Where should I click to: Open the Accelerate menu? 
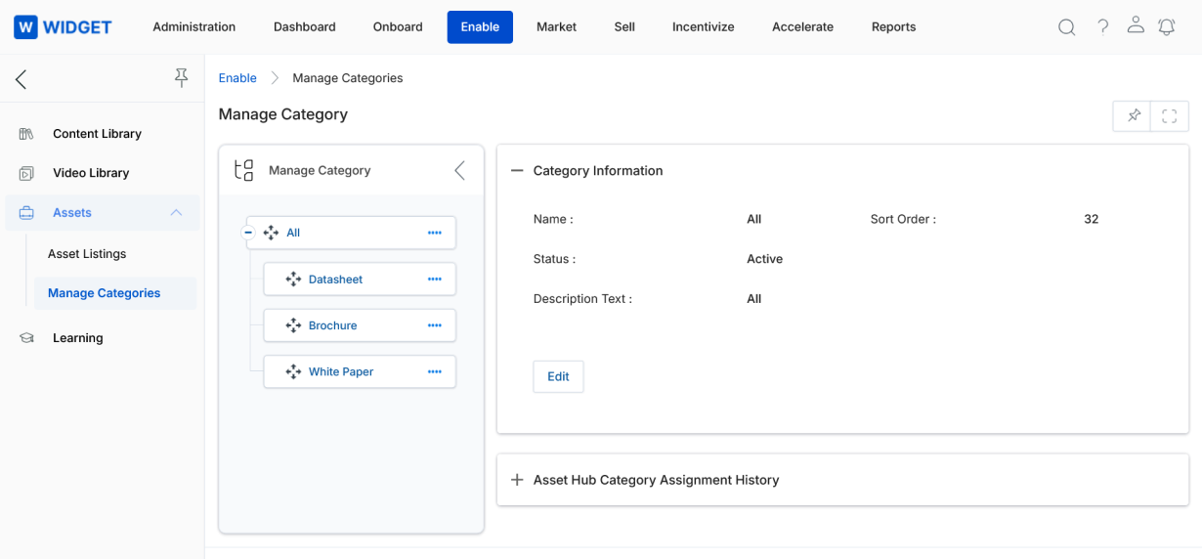coord(802,27)
